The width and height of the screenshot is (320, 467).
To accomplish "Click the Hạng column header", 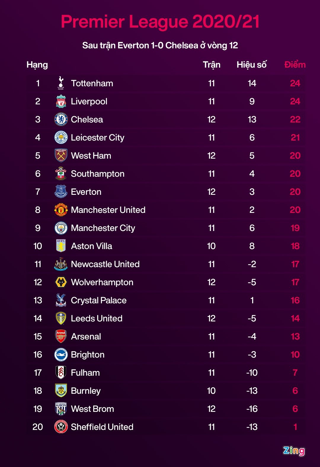I will click(x=37, y=65).
